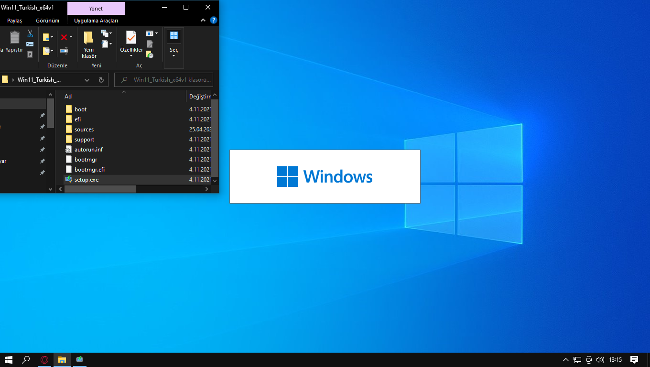Create a new folder with Yeni klasör

[x=89, y=44]
